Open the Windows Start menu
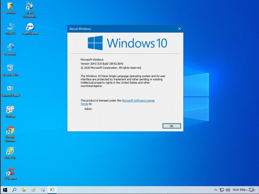The height and width of the screenshot is (194, 259). click(x=5, y=190)
